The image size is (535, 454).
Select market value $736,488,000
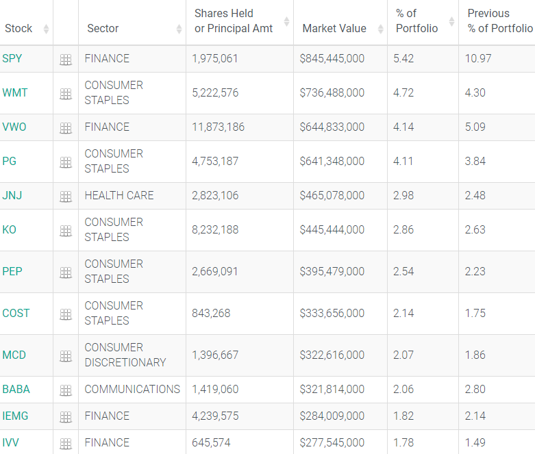[x=332, y=92]
